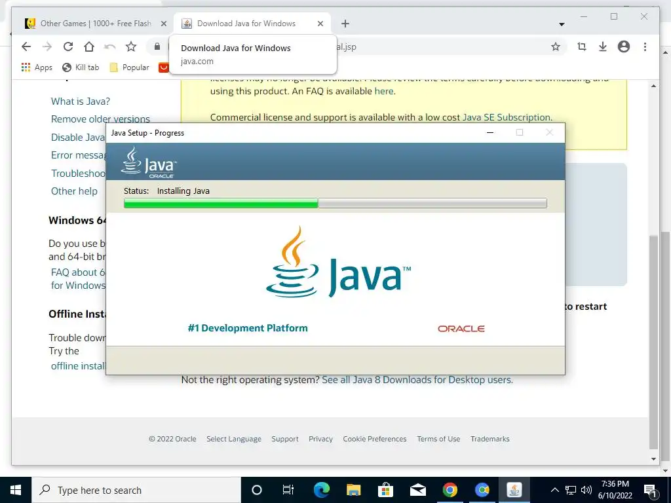Click the taskbar search box
671x503 pixels.
[136, 490]
